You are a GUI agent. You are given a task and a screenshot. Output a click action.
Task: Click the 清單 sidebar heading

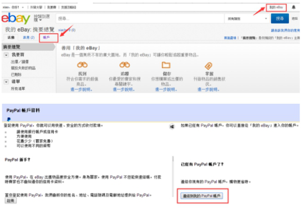pyautogui.click(x=16, y=82)
